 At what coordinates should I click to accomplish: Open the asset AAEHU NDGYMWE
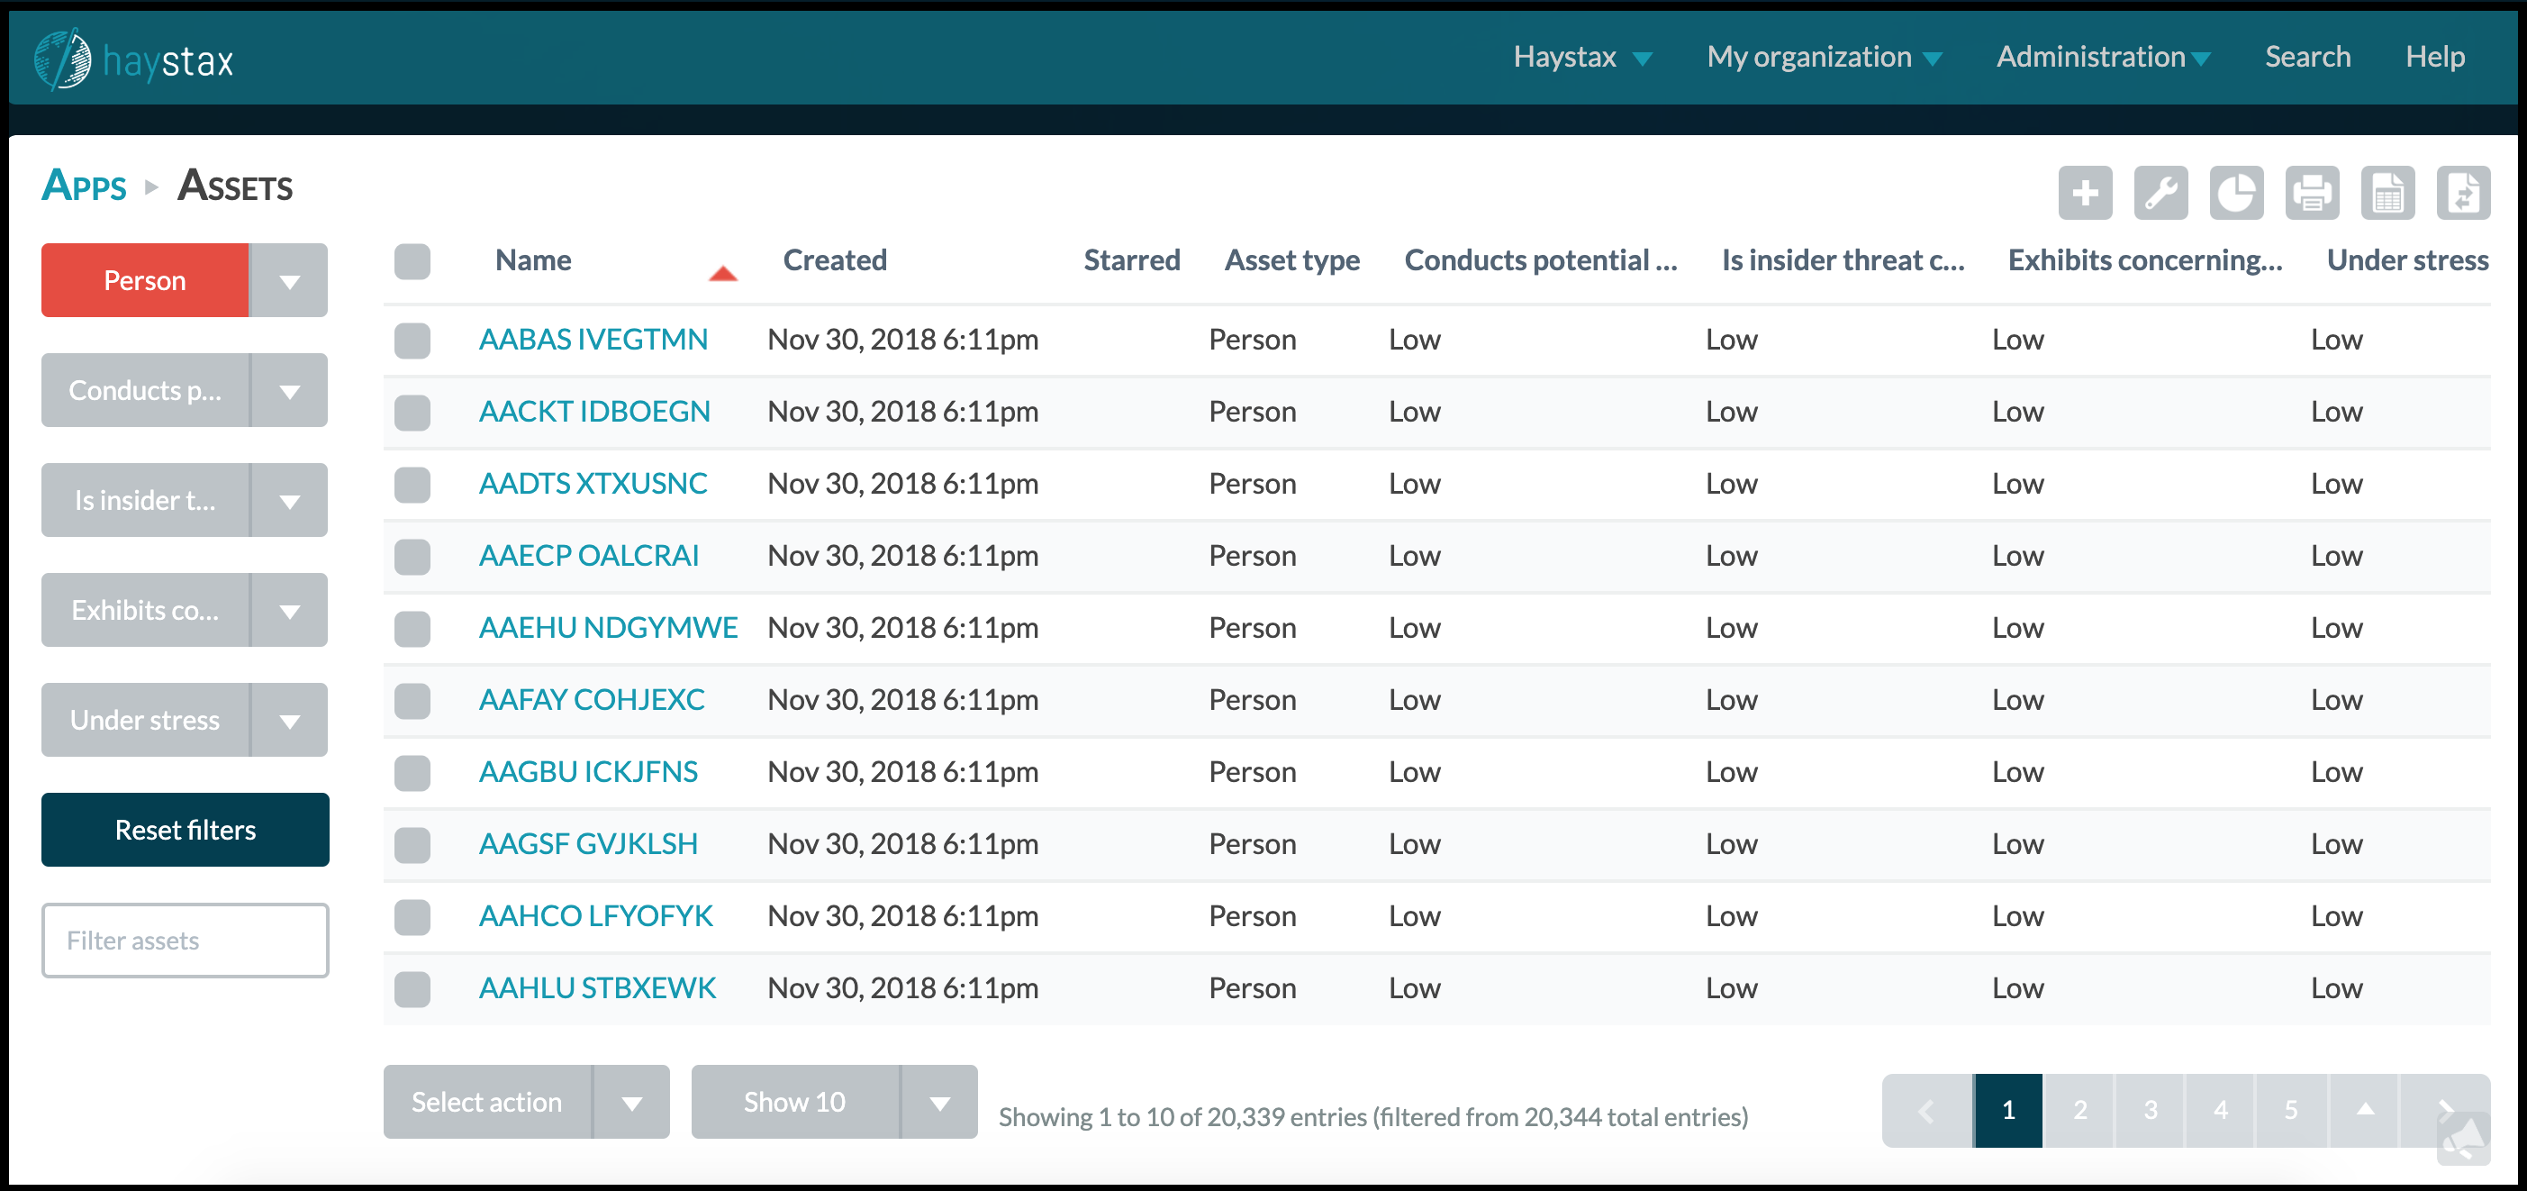pos(608,628)
